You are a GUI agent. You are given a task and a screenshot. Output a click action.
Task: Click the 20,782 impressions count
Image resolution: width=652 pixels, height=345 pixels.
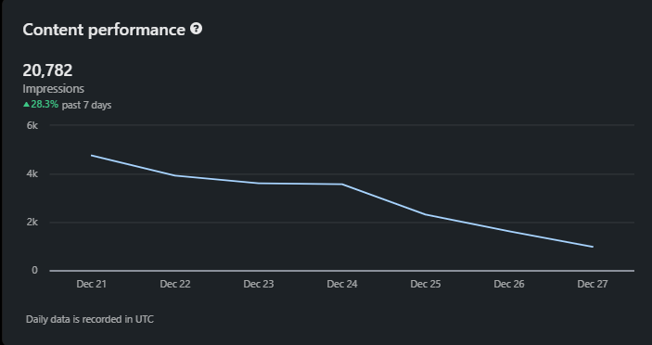pos(47,70)
